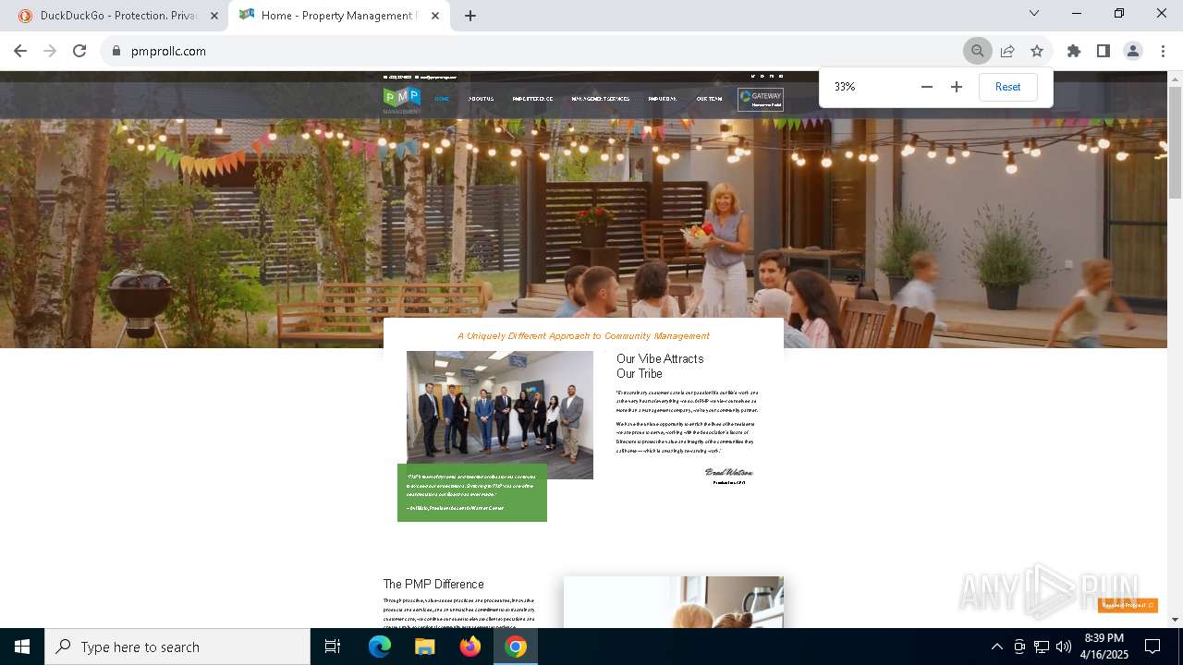Reload the pmprollc.com page
Viewport: 1183px width, 665px height.
pyautogui.click(x=79, y=51)
